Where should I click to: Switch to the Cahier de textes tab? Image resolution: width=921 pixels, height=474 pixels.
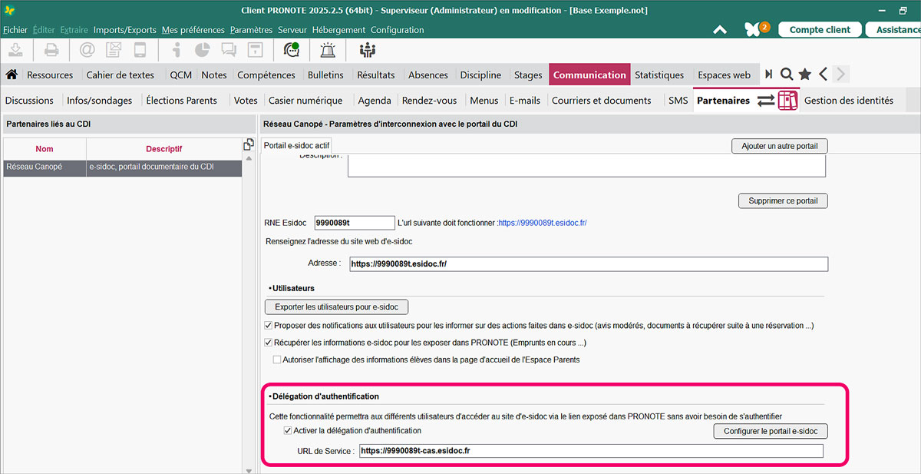click(120, 75)
